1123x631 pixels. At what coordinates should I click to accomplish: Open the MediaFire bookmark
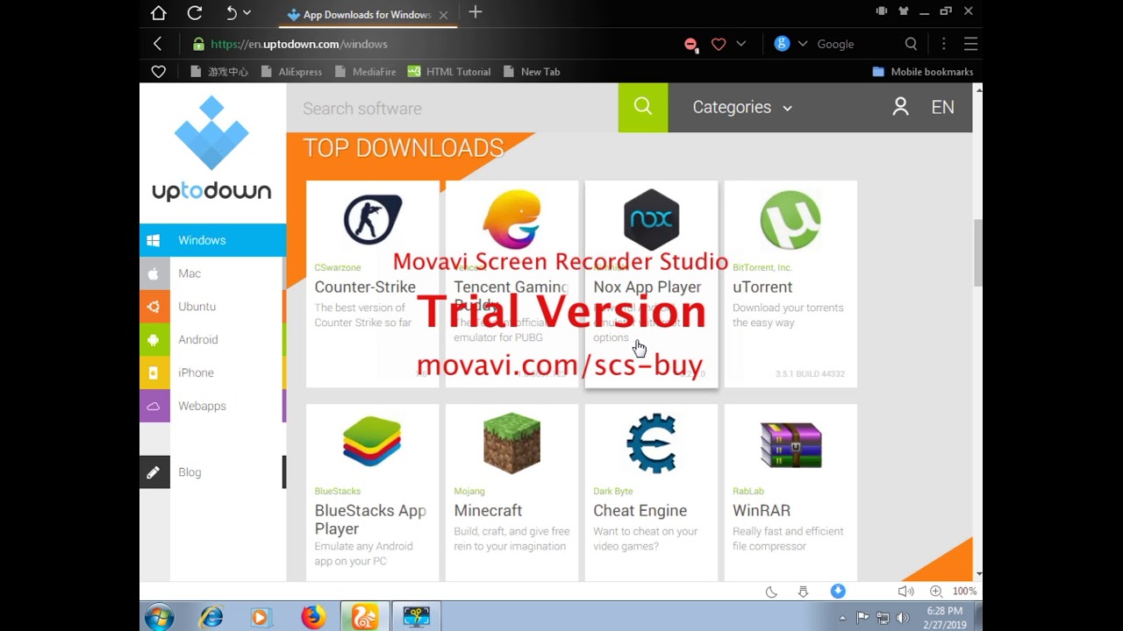click(365, 72)
